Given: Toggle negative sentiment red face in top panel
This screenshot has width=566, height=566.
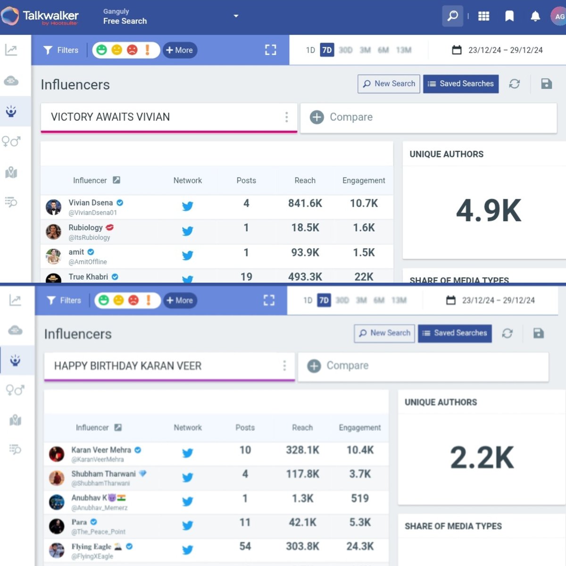Looking at the screenshot, I should coord(133,50).
